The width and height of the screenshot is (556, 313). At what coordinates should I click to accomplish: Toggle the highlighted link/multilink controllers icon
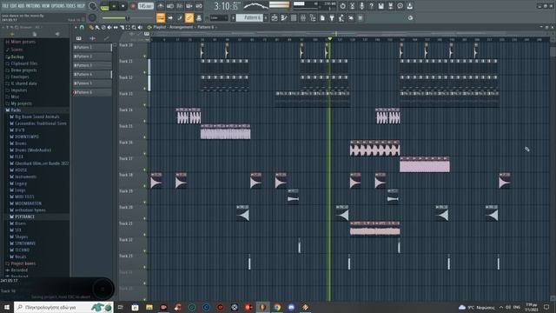pyautogui.click(x=189, y=17)
